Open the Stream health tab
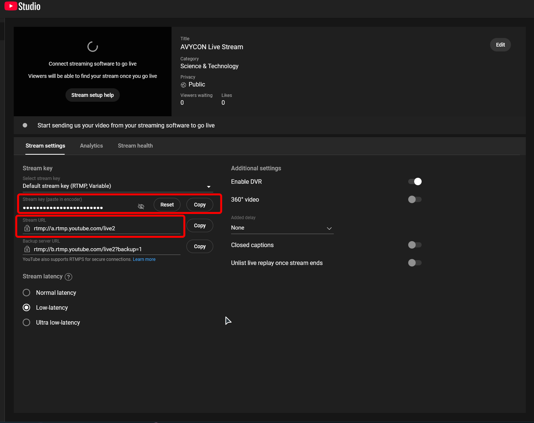This screenshot has height=423, width=534. pos(135,146)
